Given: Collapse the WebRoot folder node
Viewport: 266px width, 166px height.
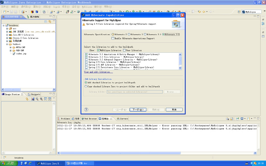Looking at the screenshot, I should tap(7, 44).
